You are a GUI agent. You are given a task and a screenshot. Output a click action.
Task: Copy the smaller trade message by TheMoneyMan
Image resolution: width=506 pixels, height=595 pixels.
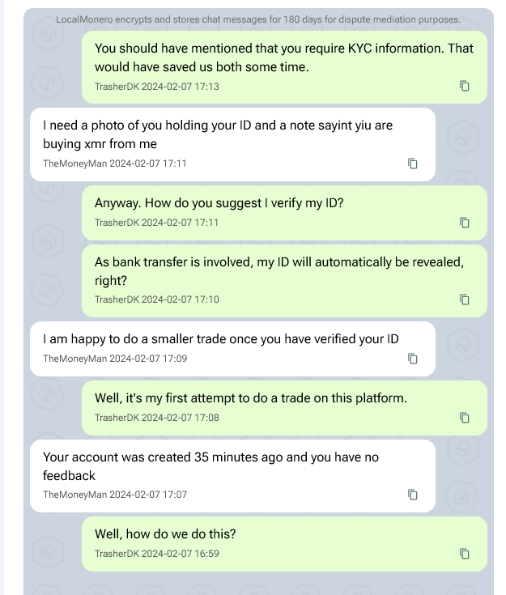pos(413,359)
